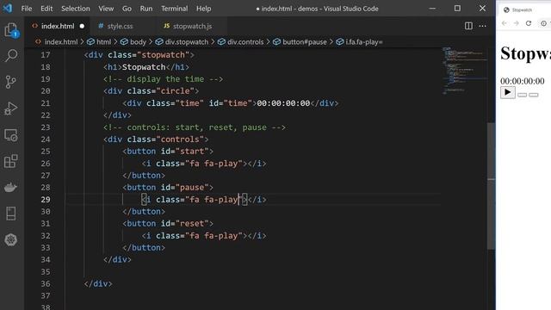Open the Docker view

(11, 188)
